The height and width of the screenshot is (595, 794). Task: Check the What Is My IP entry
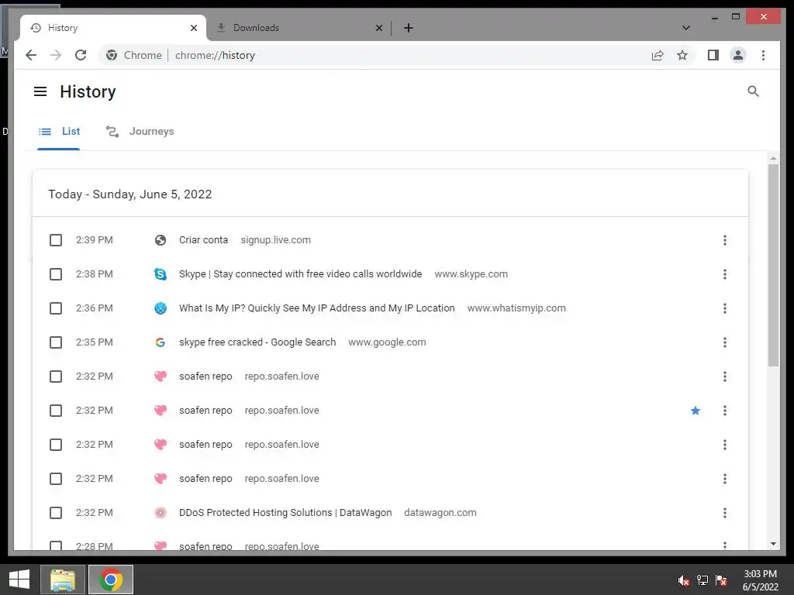pyautogui.click(x=56, y=308)
